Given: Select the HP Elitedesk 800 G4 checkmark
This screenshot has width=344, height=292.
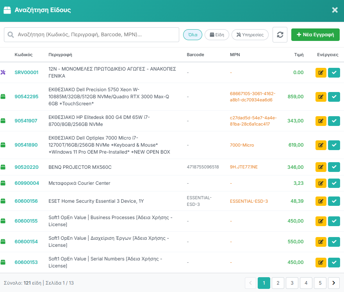Looking at the screenshot, I should tap(334, 121).
